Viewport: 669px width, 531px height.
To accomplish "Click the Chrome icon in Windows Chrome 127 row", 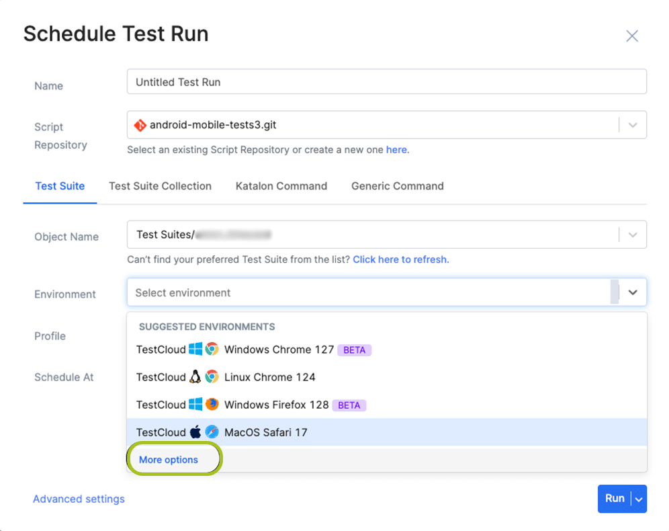I will tap(212, 350).
